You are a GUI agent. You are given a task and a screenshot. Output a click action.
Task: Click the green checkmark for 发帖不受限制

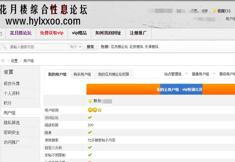(90, 155)
